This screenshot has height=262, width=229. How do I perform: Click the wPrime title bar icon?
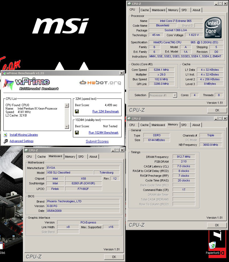click(4, 73)
